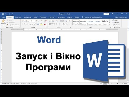
Task: Click the Cut scissors icon
Action: click(x=8, y=20)
